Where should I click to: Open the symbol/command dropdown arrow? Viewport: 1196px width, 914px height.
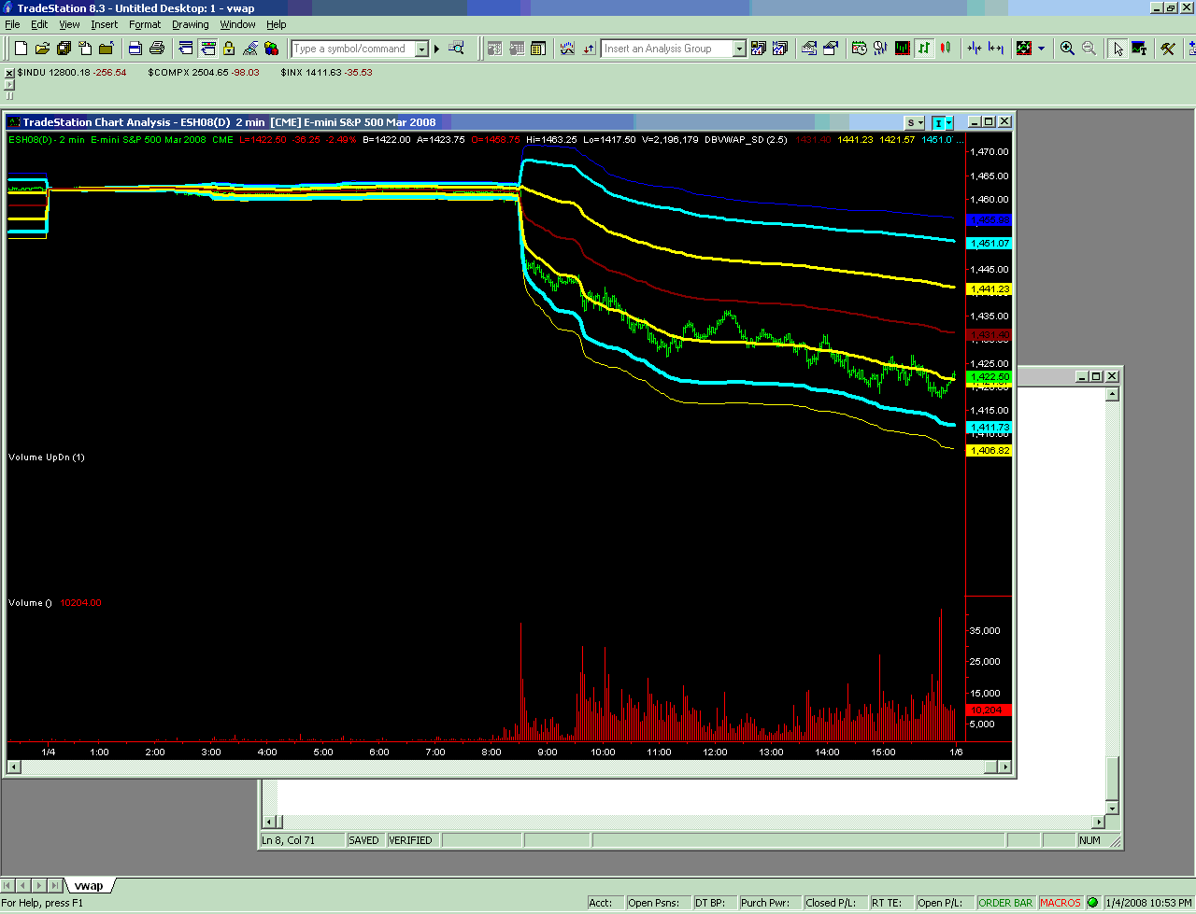tap(421, 49)
